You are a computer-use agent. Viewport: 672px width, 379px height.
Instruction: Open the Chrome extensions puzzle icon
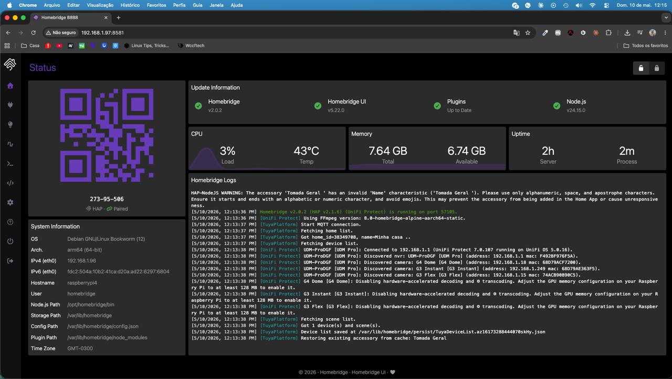click(608, 33)
